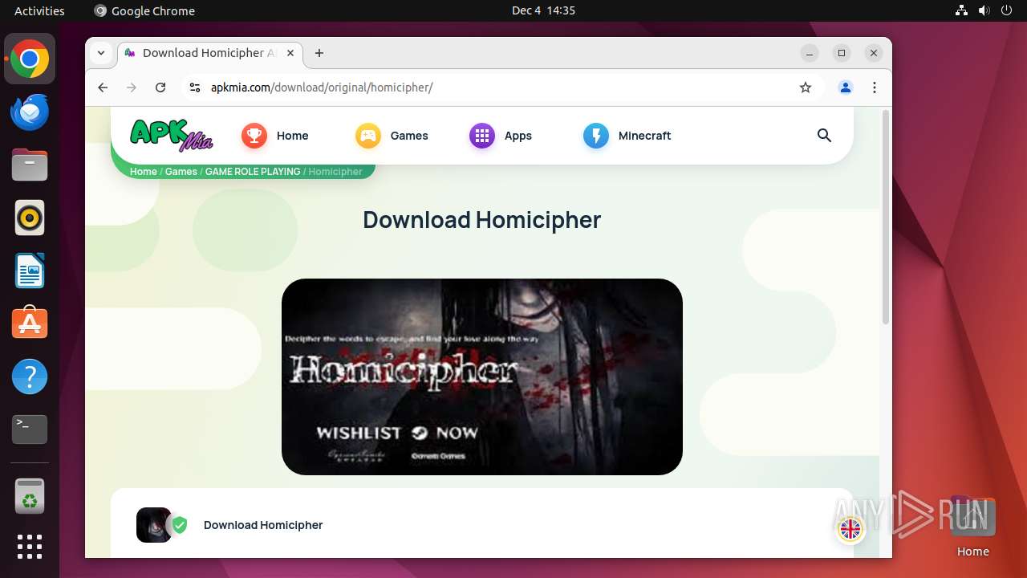Image resolution: width=1027 pixels, height=578 pixels.
Task: Open the Minecraft lightning icon
Action: [596, 136]
